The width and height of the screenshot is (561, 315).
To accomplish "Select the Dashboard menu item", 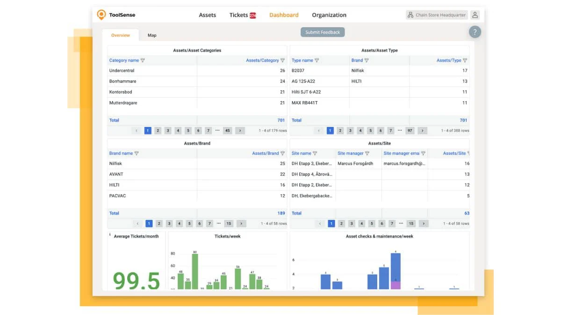I will tap(284, 15).
